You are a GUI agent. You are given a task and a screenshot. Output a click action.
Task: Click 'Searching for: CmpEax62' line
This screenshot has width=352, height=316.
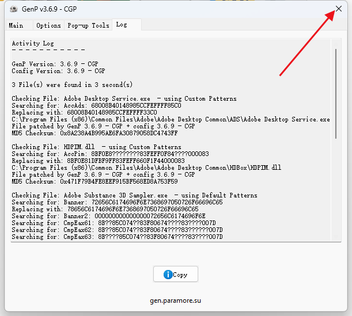pos(117,230)
